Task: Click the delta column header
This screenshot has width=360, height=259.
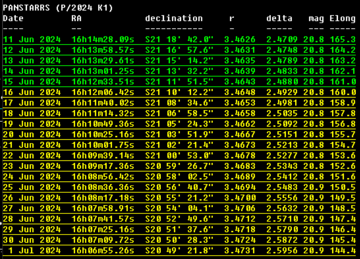Action: (279, 18)
